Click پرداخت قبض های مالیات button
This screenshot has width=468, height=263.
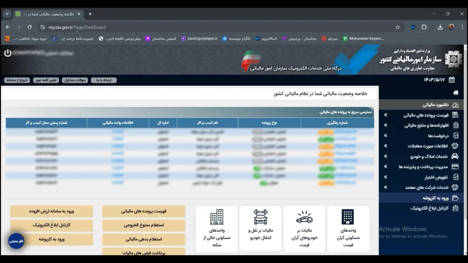coord(144,252)
